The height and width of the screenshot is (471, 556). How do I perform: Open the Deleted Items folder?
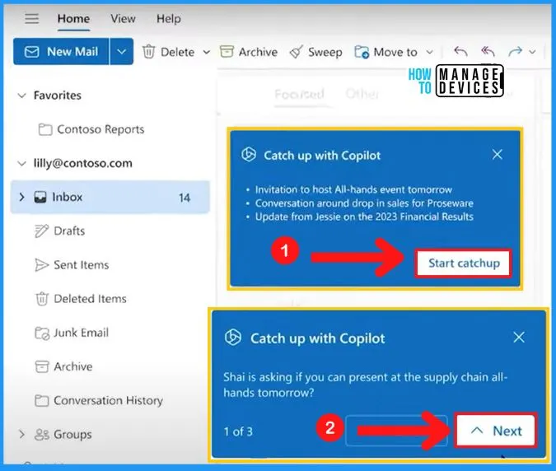click(x=81, y=299)
